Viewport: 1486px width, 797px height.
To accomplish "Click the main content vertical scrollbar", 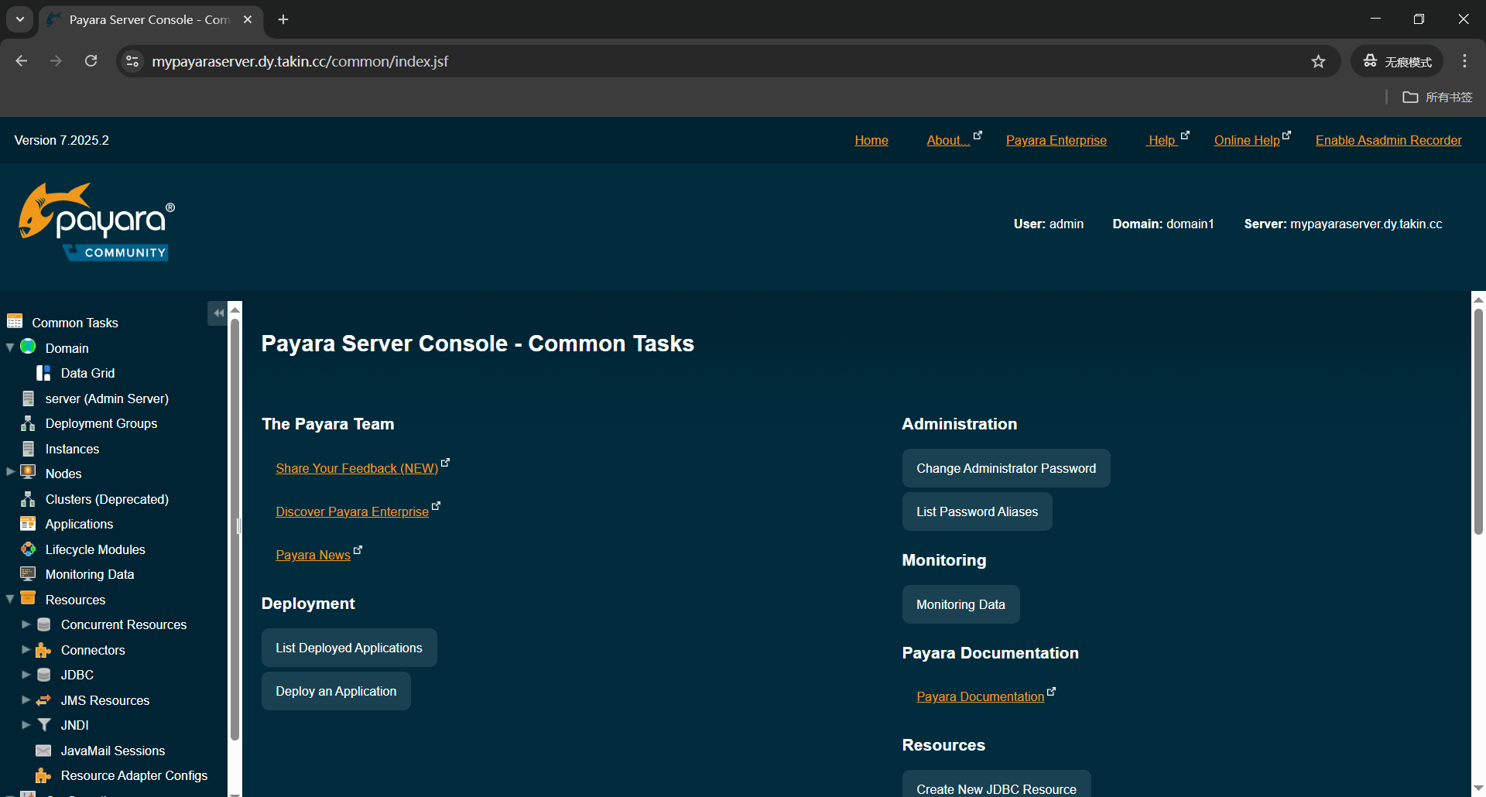I will pyautogui.click(x=1477, y=422).
